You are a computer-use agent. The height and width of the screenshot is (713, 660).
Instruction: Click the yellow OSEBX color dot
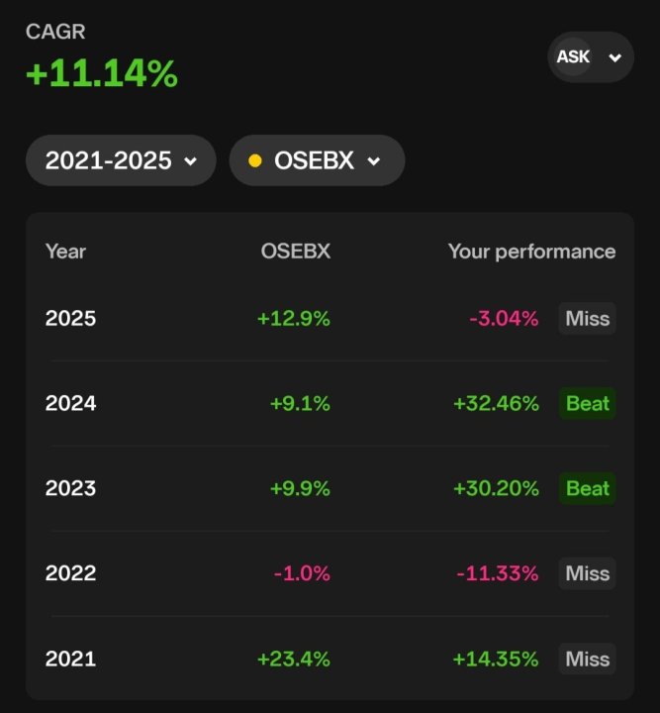pyautogui.click(x=255, y=160)
